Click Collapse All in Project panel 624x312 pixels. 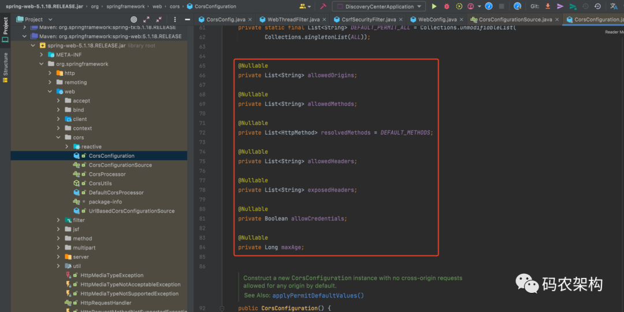[x=159, y=20]
